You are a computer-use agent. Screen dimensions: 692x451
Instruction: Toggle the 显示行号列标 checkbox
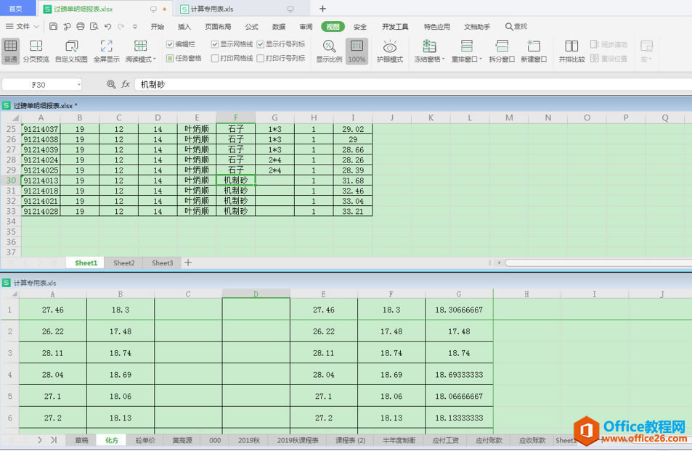261,44
